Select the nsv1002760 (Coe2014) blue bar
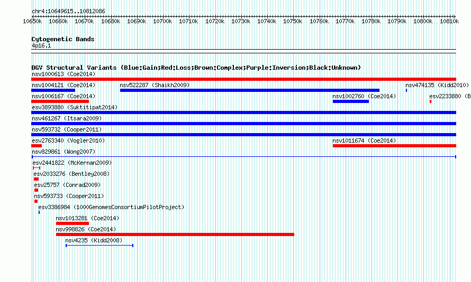 click(351, 101)
